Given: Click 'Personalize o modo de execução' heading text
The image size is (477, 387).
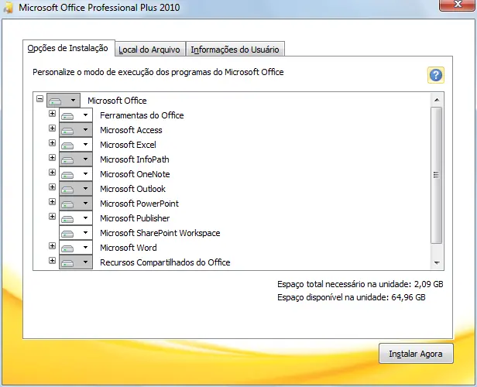Looking at the screenshot, I should pos(158,72).
